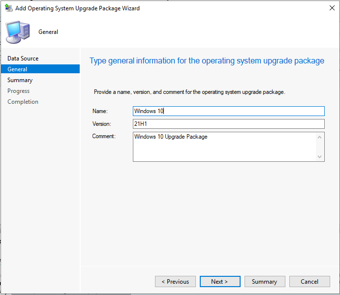The height and width of the screenshot is (295, 340).
Task: Click the computer icon beside General header
Action: [x=18, y=32]
